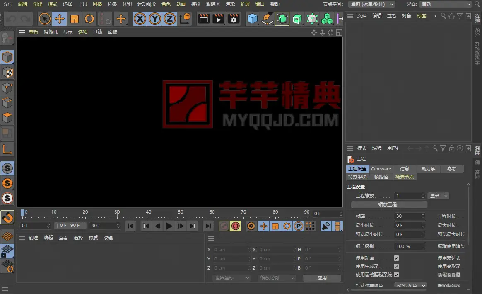Viewport: 482px width, 294px height.
Task: Pick the Rotate tool in the top toolbar
Action: tap(89, 19)
